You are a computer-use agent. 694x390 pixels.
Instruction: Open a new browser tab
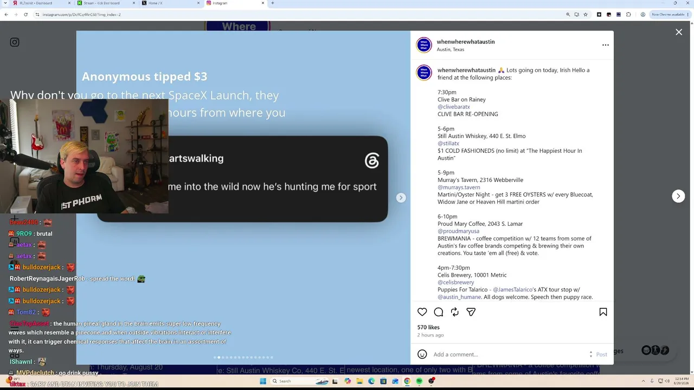pyautogui.click(x=273, y=3)
